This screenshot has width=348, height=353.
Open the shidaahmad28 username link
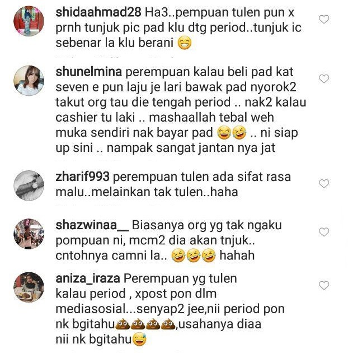98,12
